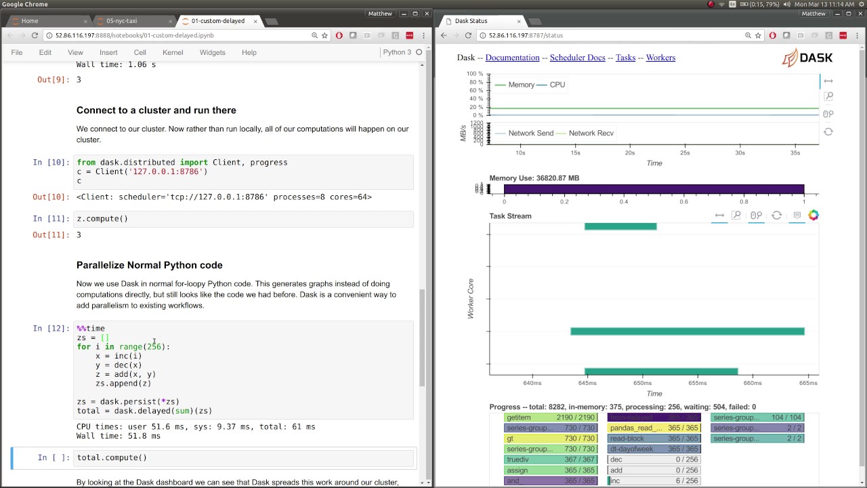Image resolution: width=867 pixels, height=488 pixels.
Task: Open the Insert menu in Jupyter
Action: pyautogui.click(x=108, y=52)
